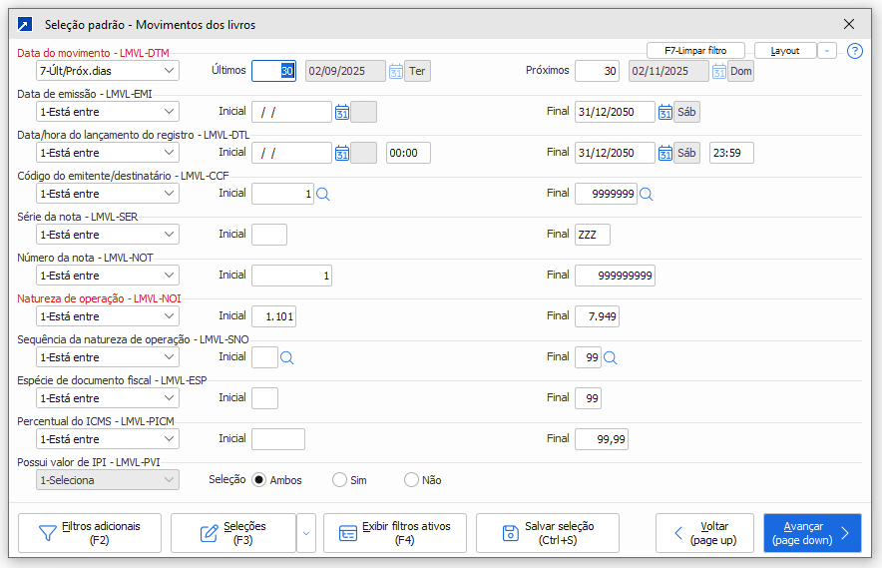
Task: Select the Não radio option
Action: tap(411, 480)
